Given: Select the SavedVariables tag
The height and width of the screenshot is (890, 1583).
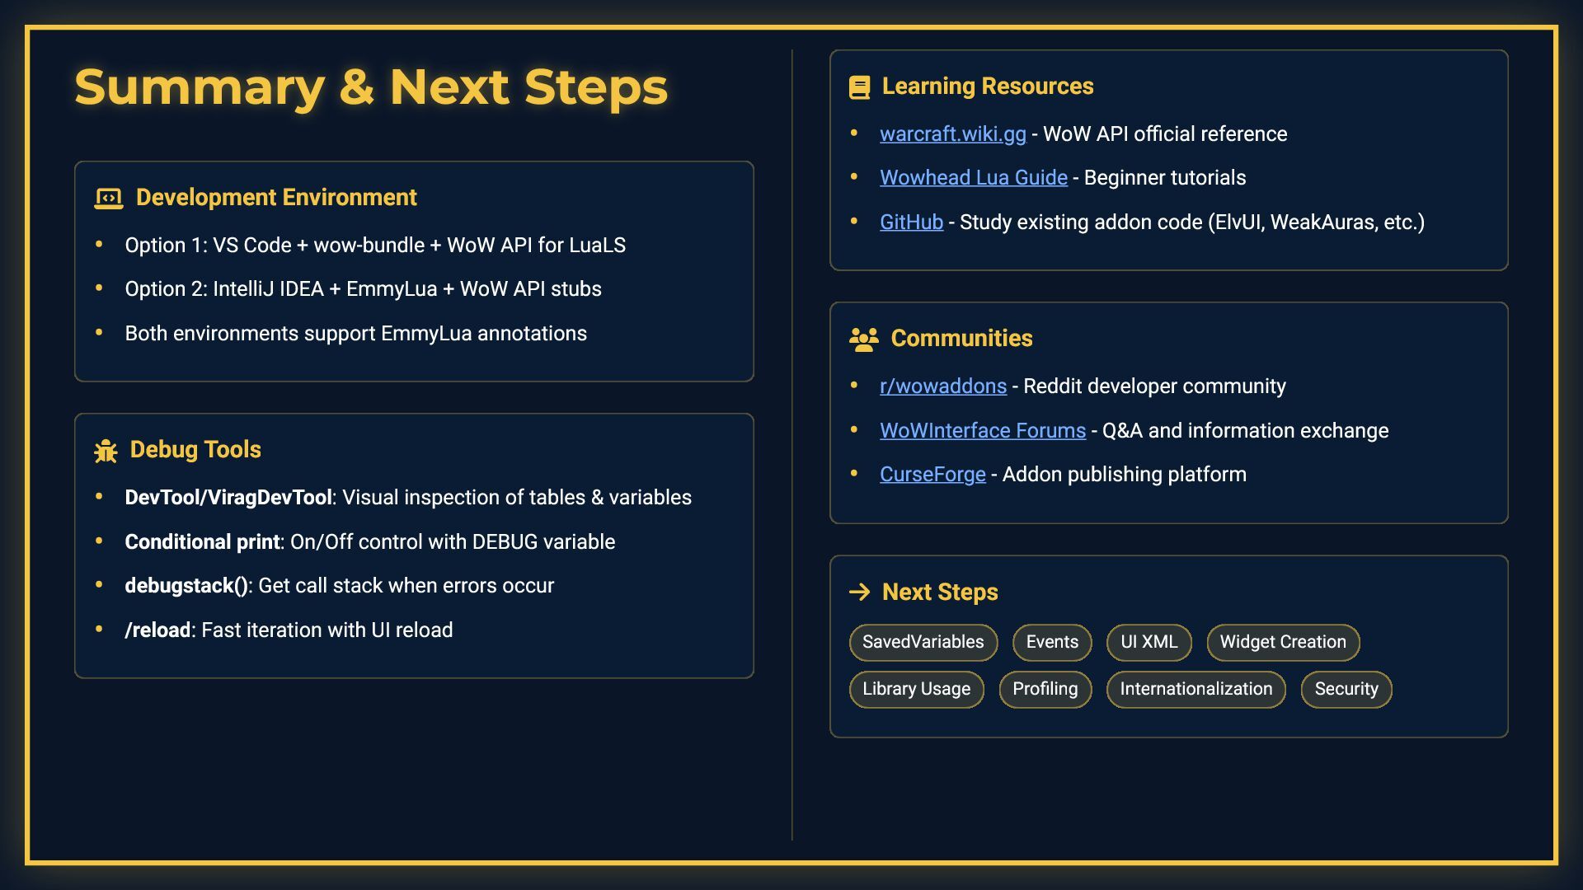Looking at the screenshot, I should [x=923, y=643].
